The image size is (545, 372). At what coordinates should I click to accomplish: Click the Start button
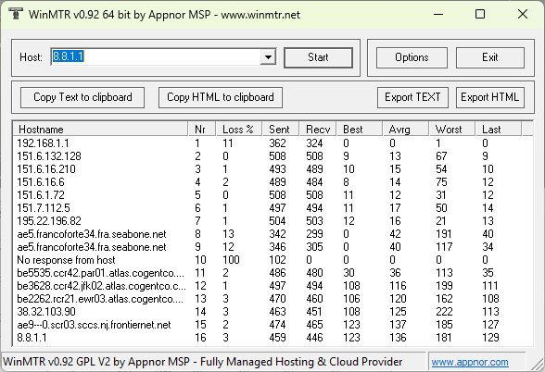click(318, 57)
